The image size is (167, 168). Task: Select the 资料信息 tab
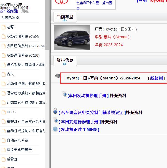[x=65, y=61]
